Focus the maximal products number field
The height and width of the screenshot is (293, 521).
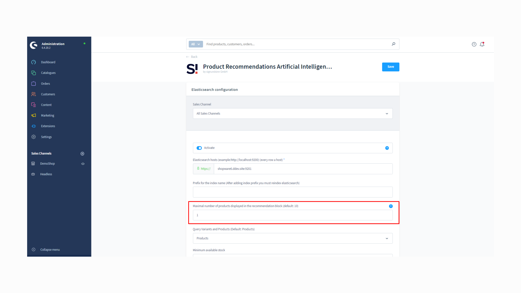click(293, 215)
